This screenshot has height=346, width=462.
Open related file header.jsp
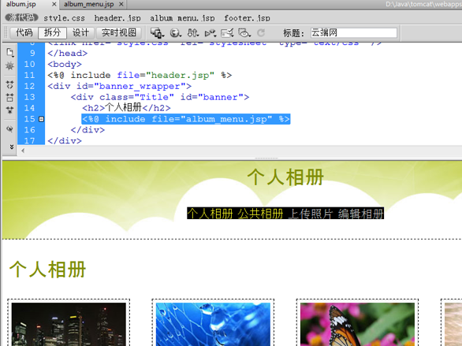click(x=117, y=18)
